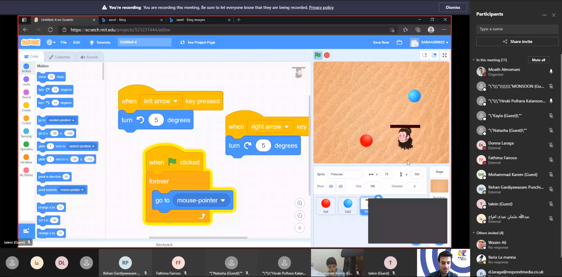The width and height of the screenshot is (562, 277).
Task: Open Tutorials
Action: pos(100,42)
